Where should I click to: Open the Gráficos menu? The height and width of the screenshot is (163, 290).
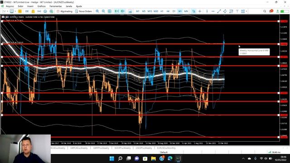pos(41,6)
